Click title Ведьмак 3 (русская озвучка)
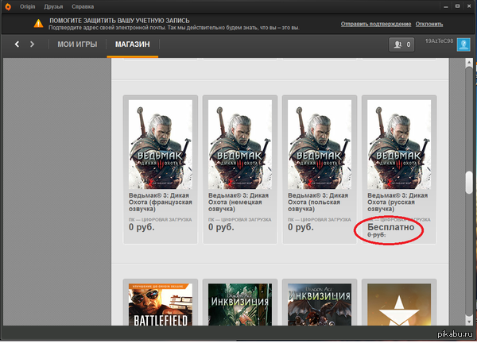 tap(397, 202)
